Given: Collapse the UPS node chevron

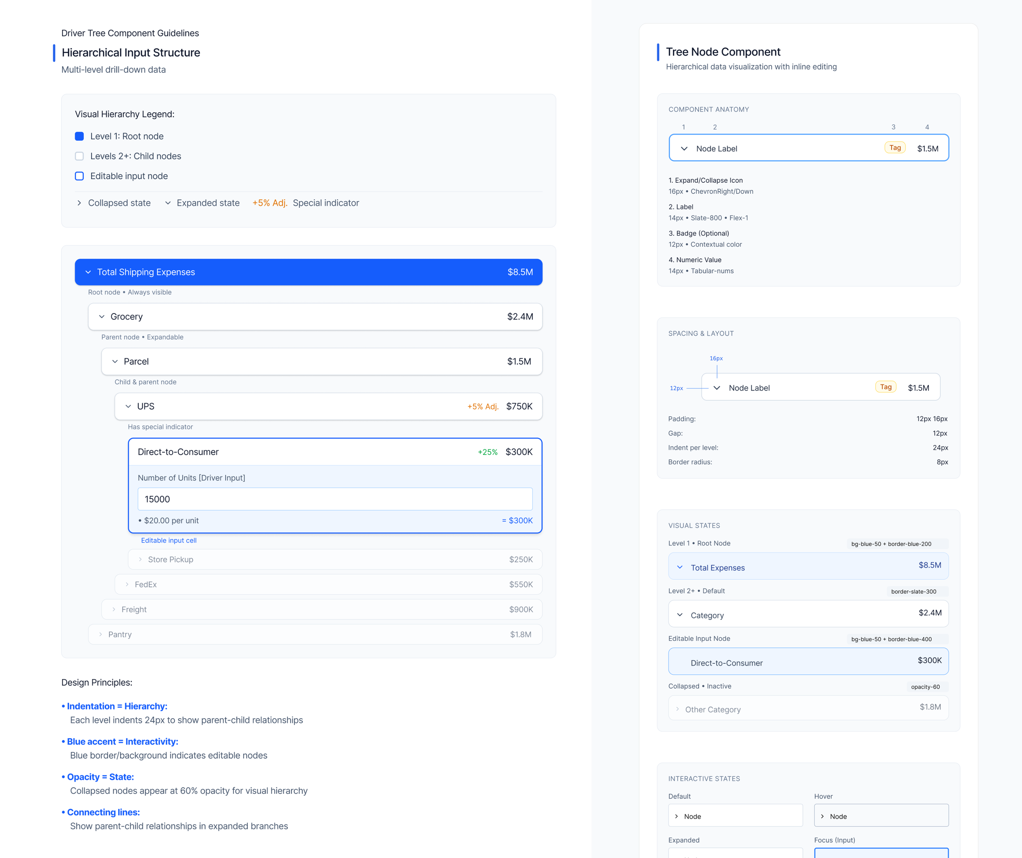Looking at the screenshot, I should click(x=128, y=406).
